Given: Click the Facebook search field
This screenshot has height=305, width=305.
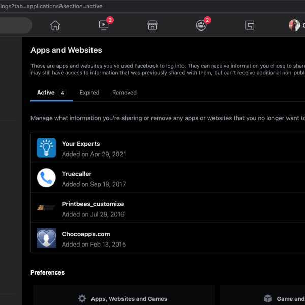Looking at the screenshot, I should tap(16, 25).
